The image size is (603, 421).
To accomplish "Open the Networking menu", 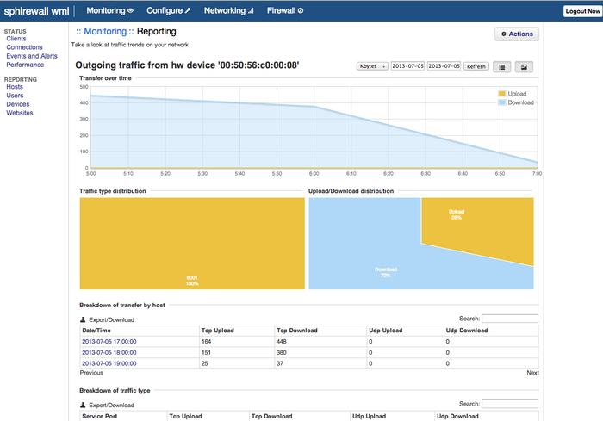I will 229,11.
